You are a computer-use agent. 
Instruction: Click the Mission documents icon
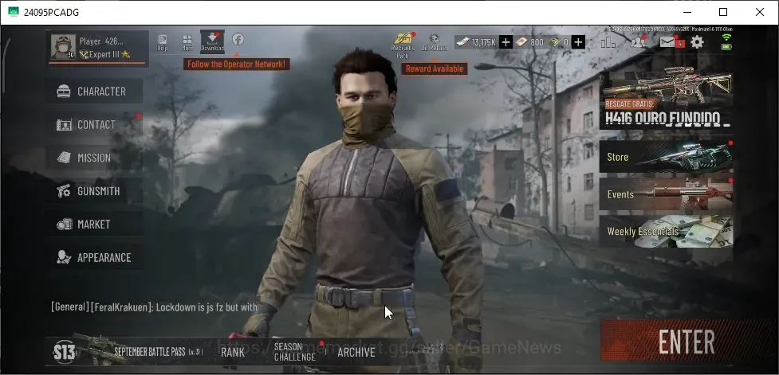(64, 158)
